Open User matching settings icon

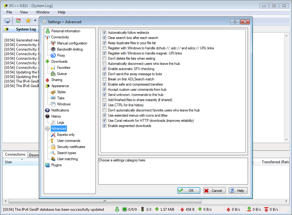[x=53, y=159]
